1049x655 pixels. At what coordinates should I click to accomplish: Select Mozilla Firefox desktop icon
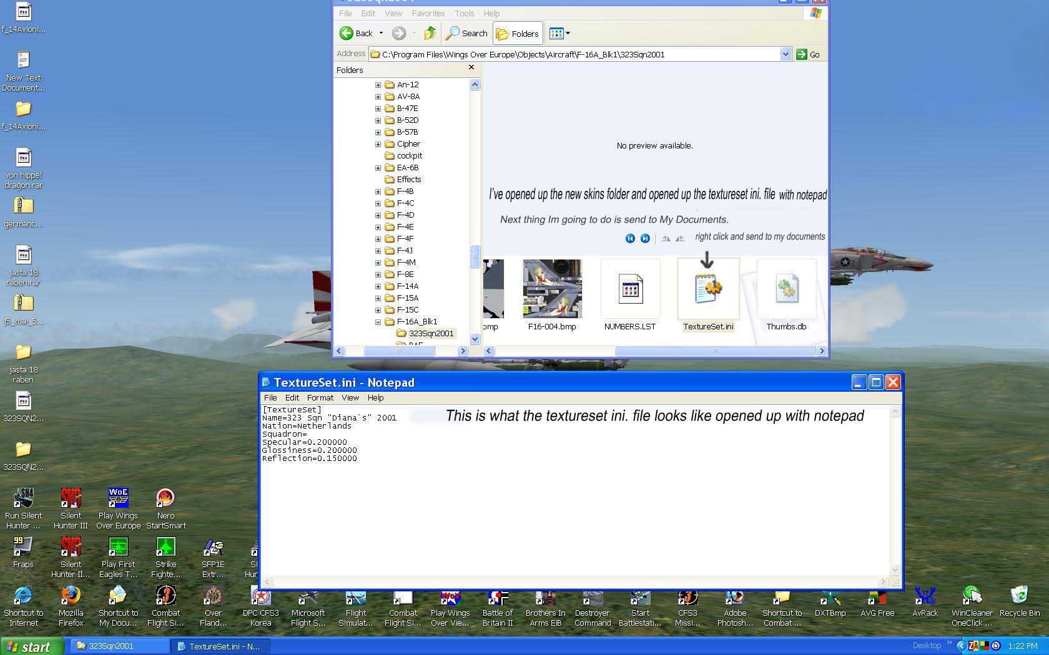coord(71,606)
